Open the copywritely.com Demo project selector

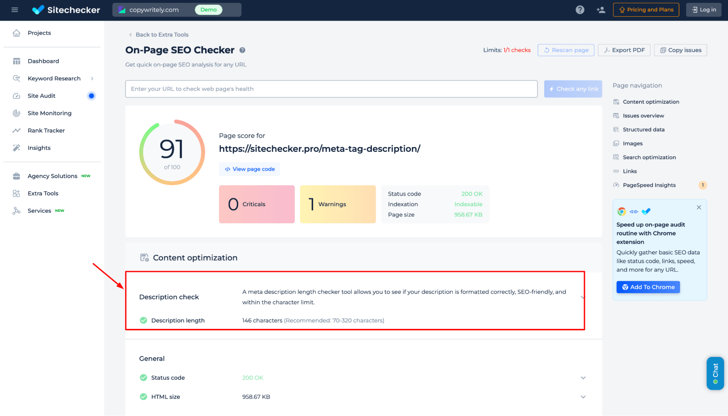[x=177, y=10]
